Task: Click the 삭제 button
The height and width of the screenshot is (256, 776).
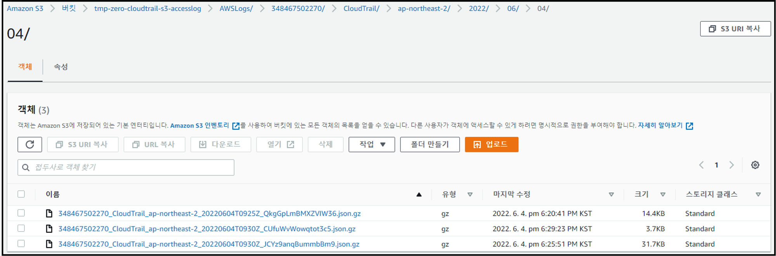Action: [x=326, y=145]
